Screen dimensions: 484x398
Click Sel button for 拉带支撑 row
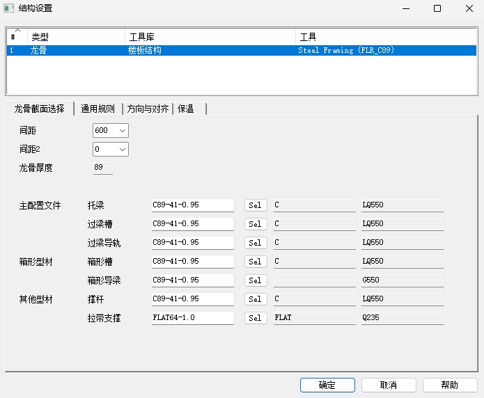256,318
